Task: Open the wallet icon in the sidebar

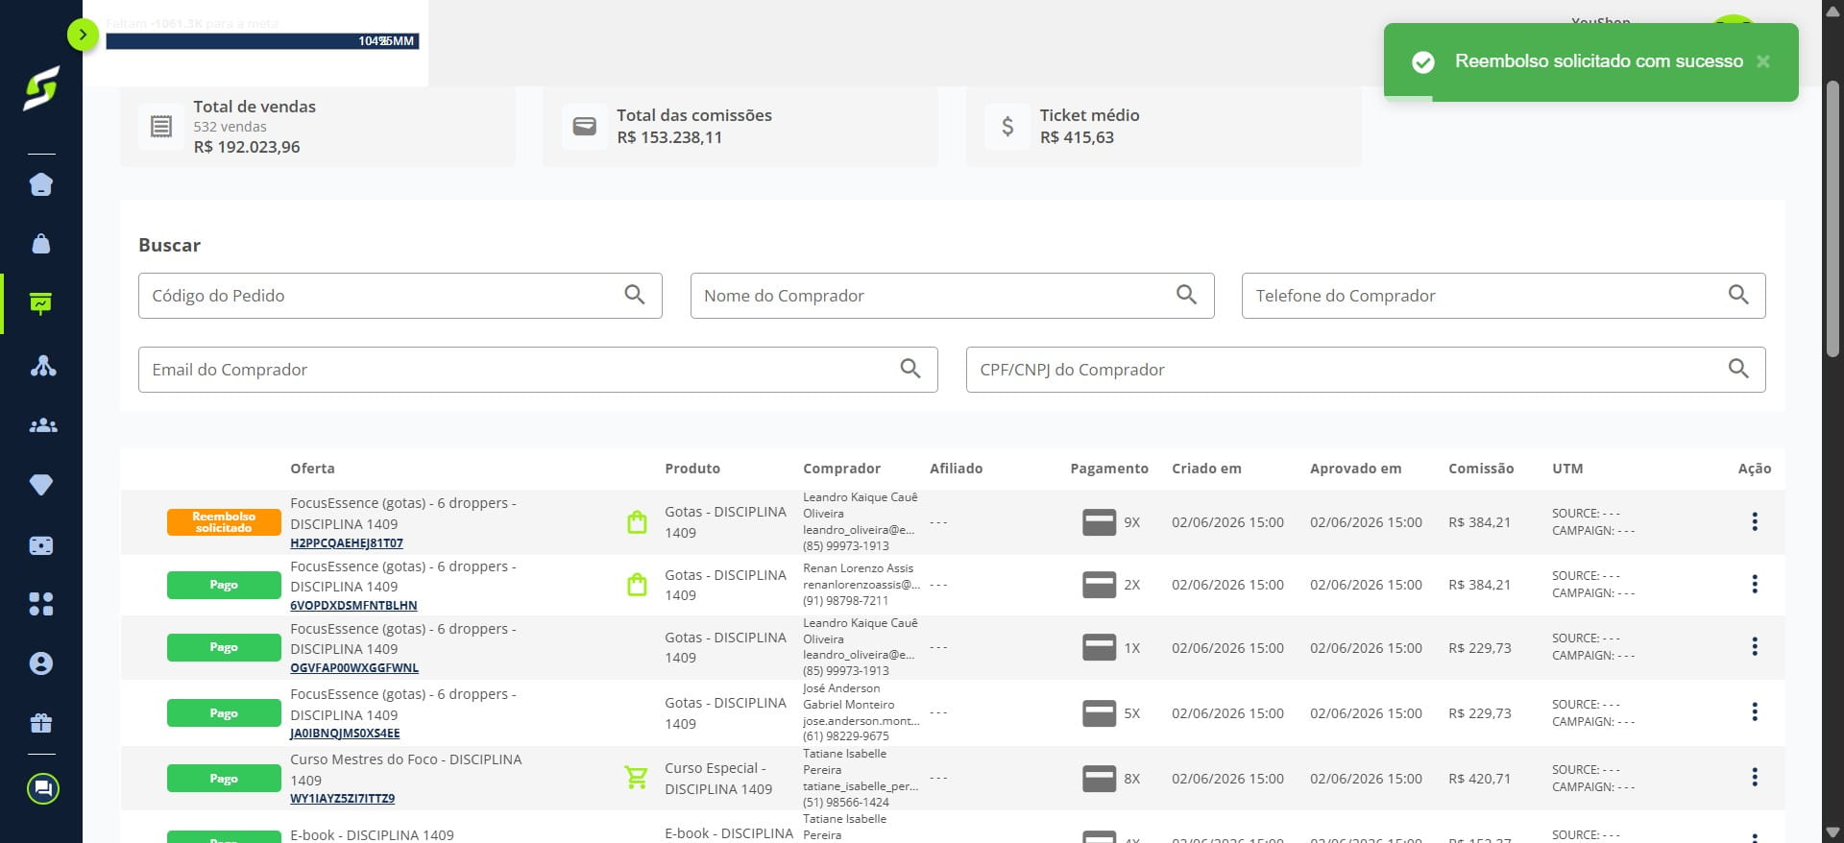Action: coord(41,545)
